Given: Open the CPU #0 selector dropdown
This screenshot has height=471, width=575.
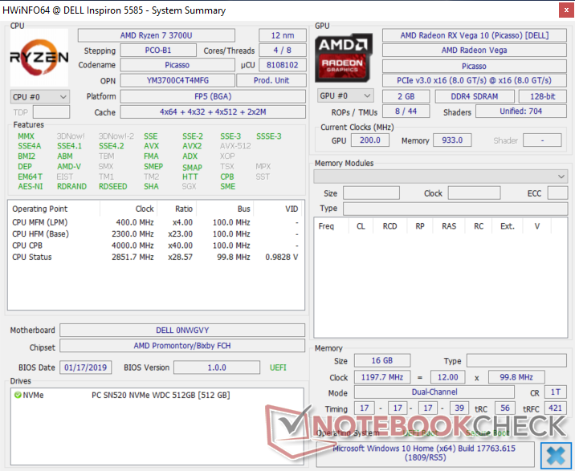Looking at the screenshot, I should [x=39, y=97].
